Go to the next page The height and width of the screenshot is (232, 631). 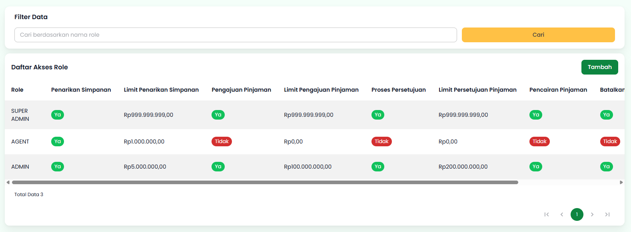pos(592,214)
